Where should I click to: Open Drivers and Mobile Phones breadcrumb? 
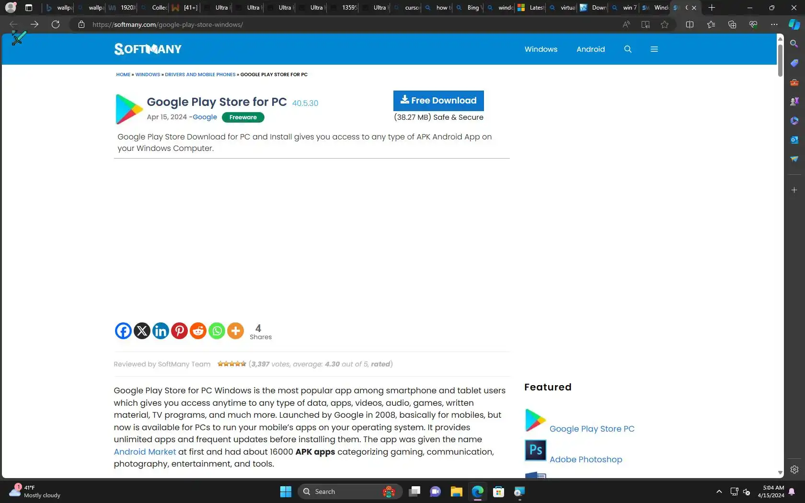click(x=200, y=75)
